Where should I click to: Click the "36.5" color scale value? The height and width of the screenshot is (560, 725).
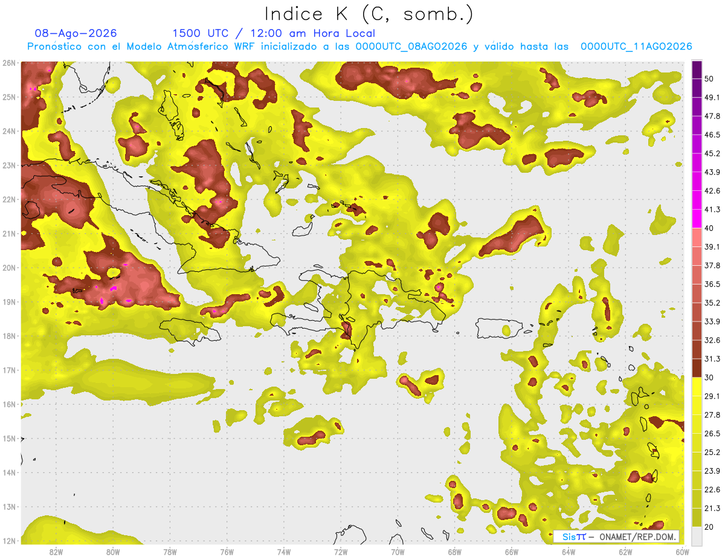click(x=712, y=284)
